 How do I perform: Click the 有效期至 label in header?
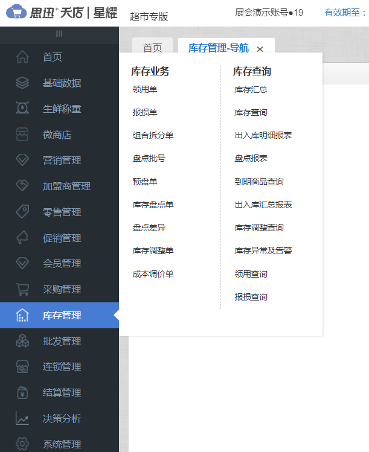pyautogui.click(x=345, y=13)
